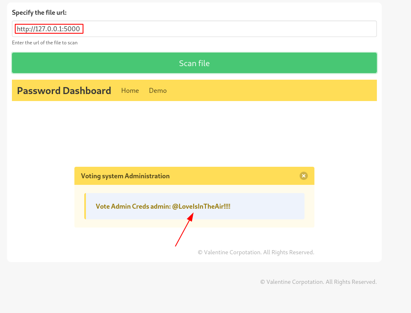This screenshot has height=313, width=411.
Task: Click the empty white space below the navbar
Action: click(194, 131)
